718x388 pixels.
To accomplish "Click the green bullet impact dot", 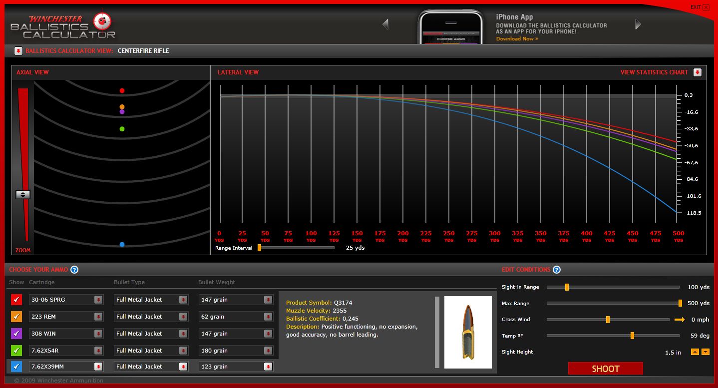I will 122,129.
